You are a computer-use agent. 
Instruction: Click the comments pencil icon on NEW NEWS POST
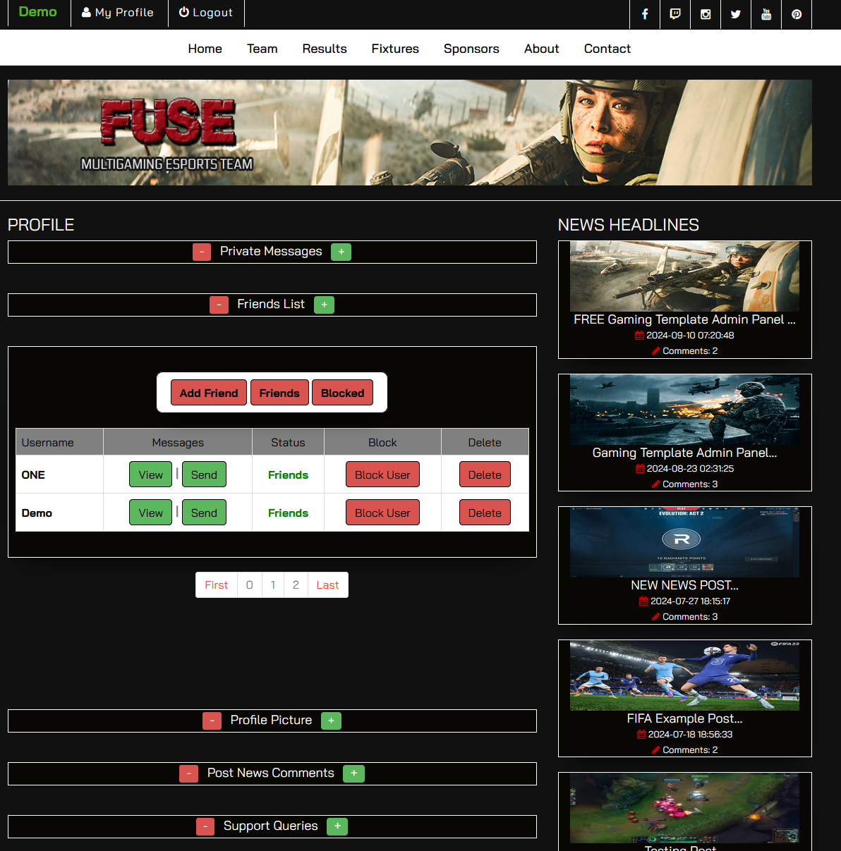[x=654, y=616]
